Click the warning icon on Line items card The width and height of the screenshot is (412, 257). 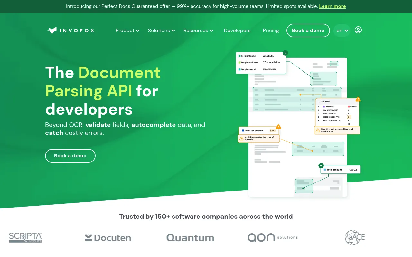(x=358, y=99)
